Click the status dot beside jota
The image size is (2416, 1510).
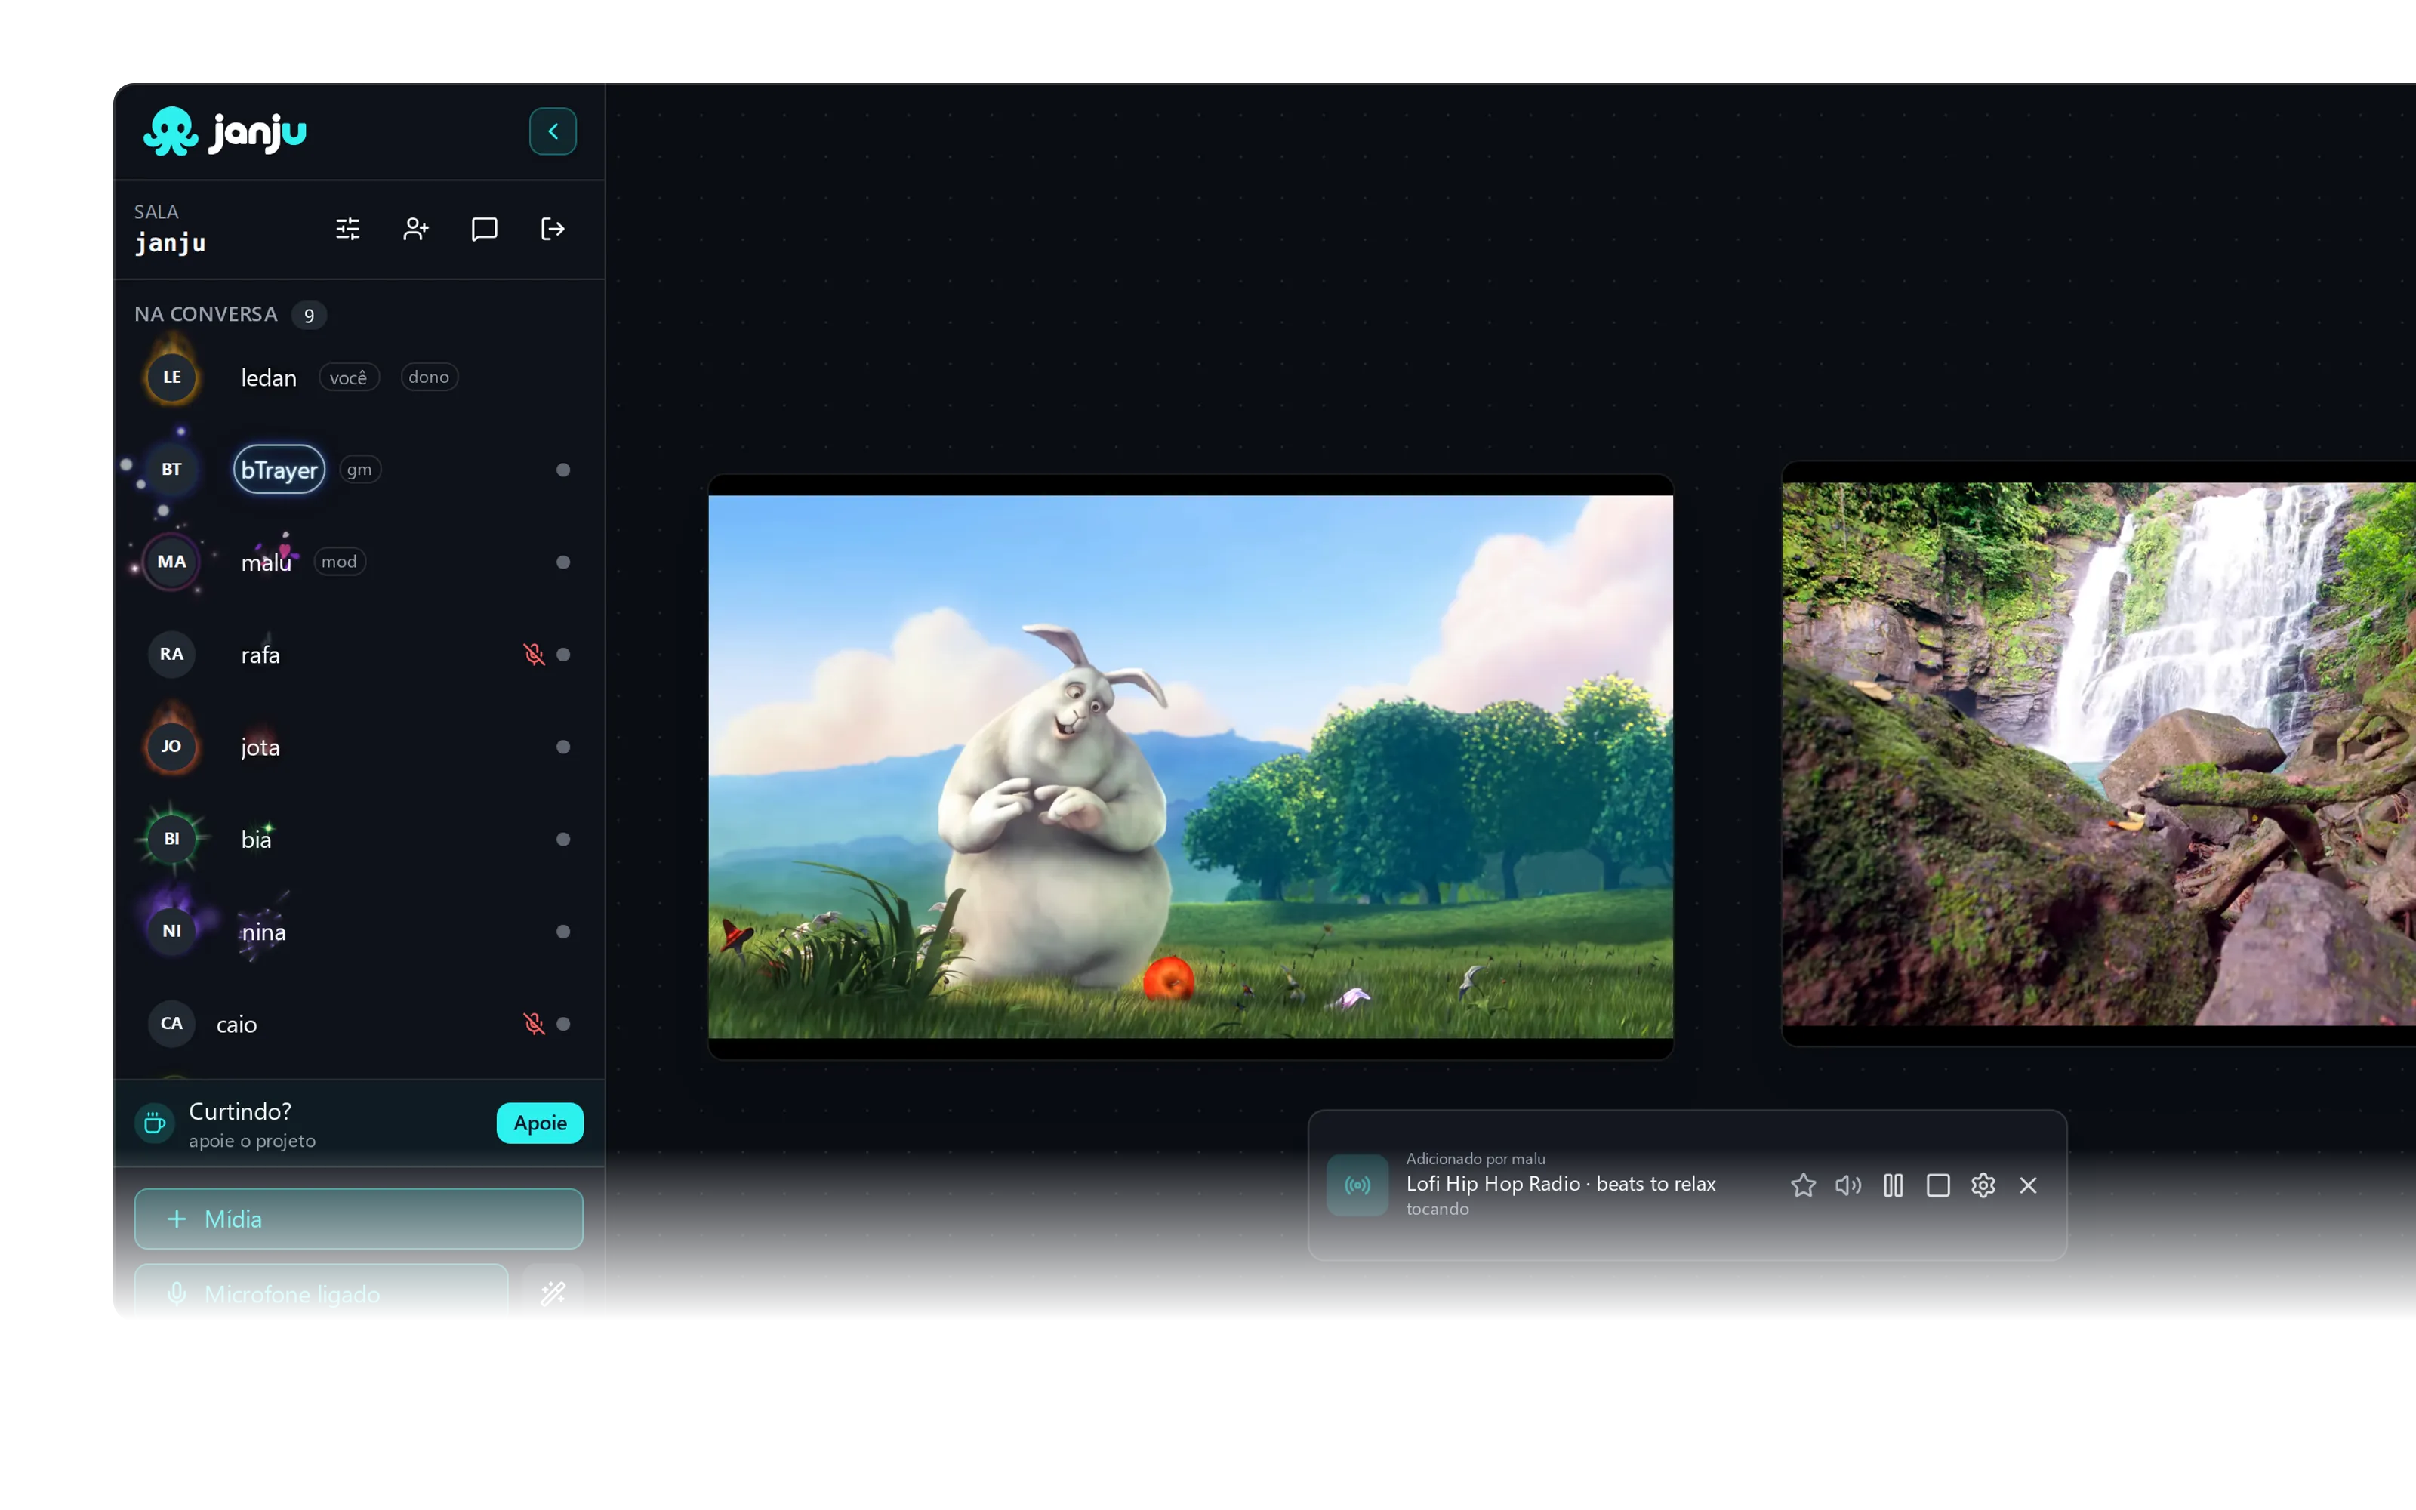[563, 747]
